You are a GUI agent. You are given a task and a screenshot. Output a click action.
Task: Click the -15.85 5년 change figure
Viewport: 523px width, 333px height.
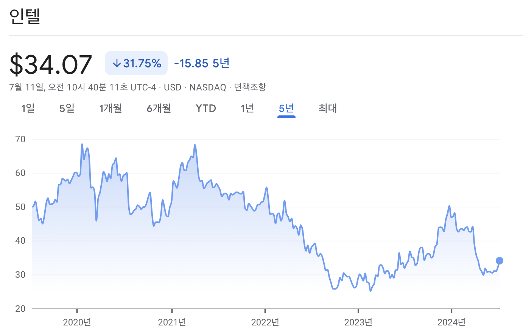tap(201, 63)
